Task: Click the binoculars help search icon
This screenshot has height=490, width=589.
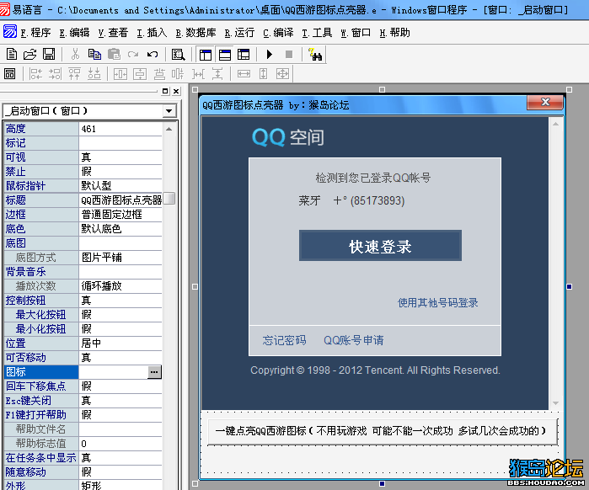Action: coord(315,55)
